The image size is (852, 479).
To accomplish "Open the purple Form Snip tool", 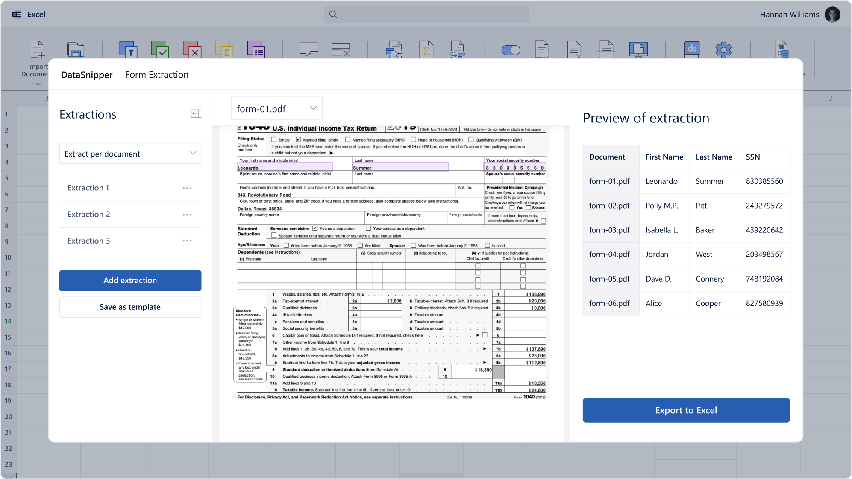I will 256,49.
